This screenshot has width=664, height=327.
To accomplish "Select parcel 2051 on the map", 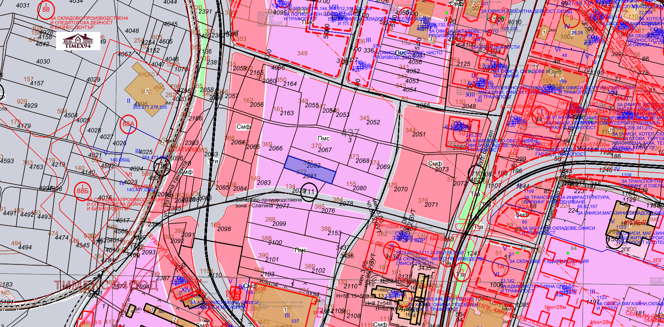I will tap(419, 134).
